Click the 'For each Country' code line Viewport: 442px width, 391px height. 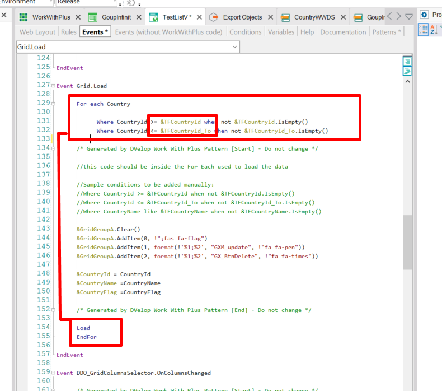104,104
